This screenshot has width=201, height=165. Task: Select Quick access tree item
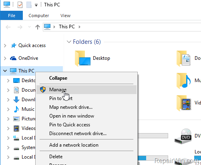click(32, 45)
